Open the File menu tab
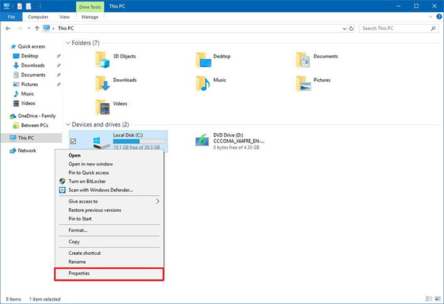The height and width of the screenshot is (304, 444). tap(12, 16)
